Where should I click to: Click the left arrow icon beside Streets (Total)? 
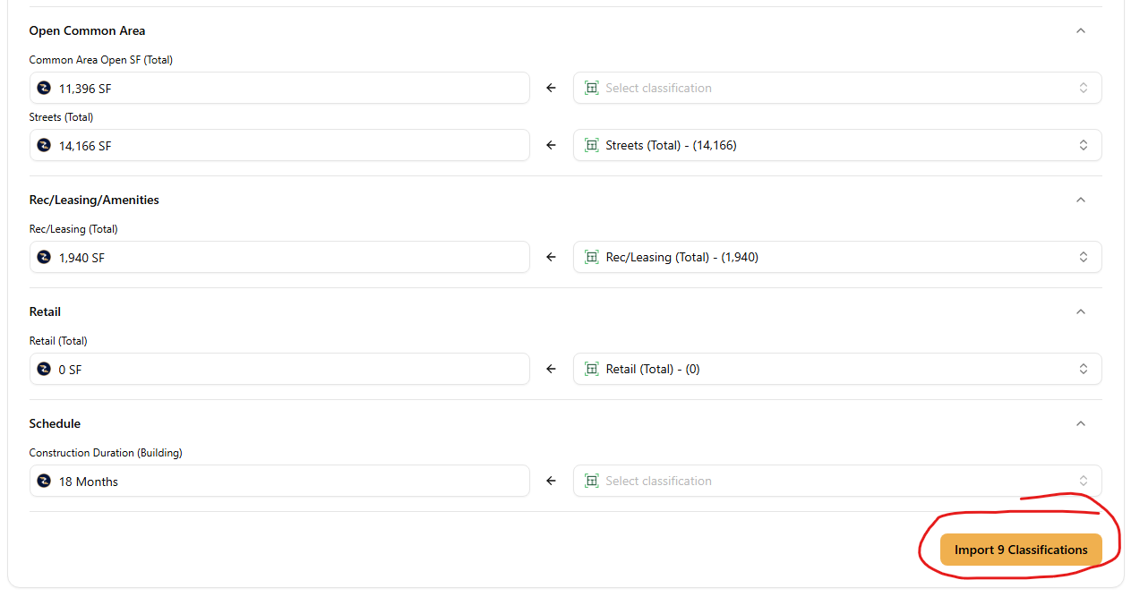[551, 145]
